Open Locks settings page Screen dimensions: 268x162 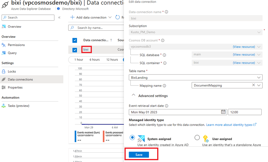pos(12,71)
